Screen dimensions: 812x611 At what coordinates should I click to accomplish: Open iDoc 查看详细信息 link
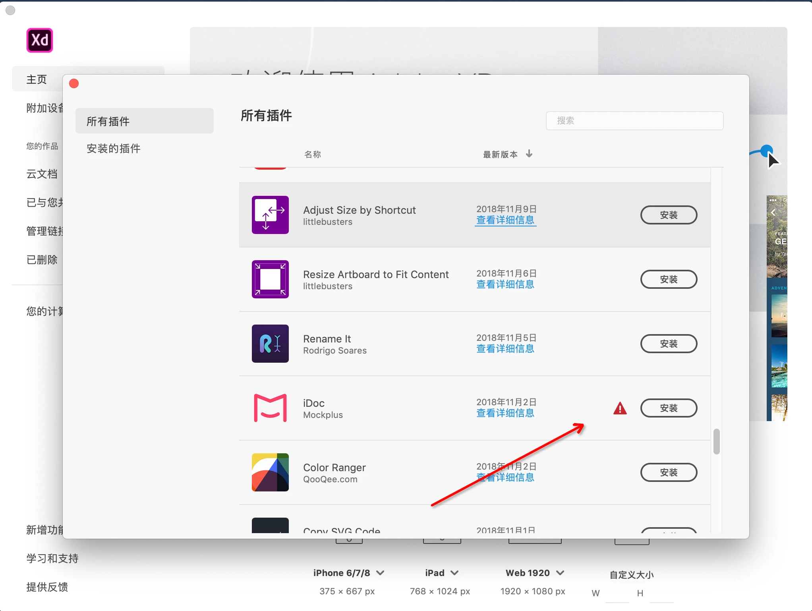pos(505,413)
